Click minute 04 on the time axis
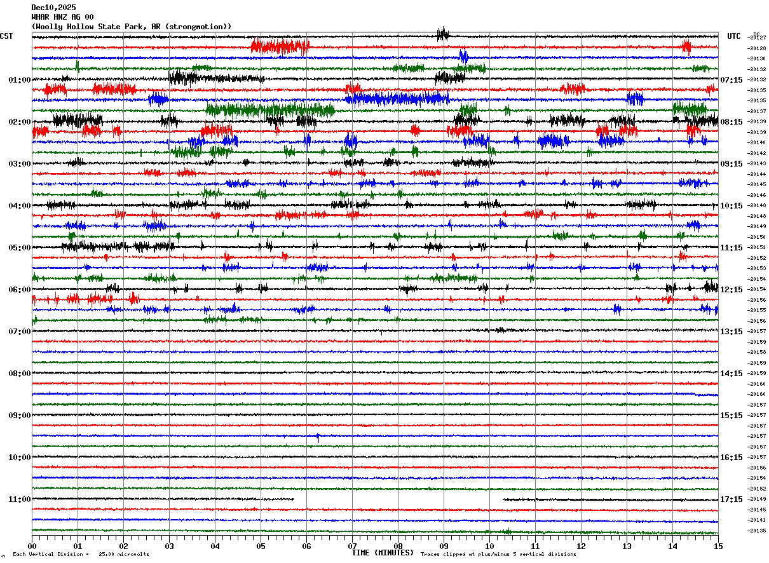769x563 pixels. point(215,546)
